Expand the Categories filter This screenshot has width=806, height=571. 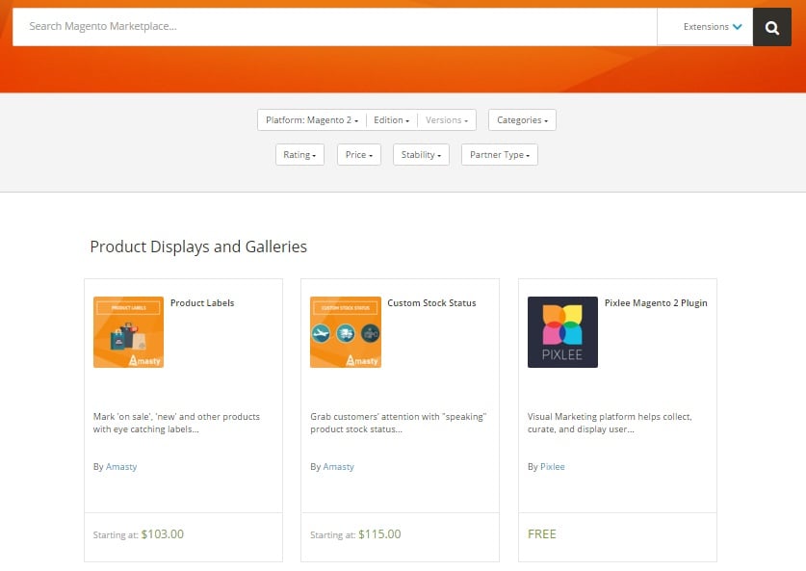click(522, 119)
